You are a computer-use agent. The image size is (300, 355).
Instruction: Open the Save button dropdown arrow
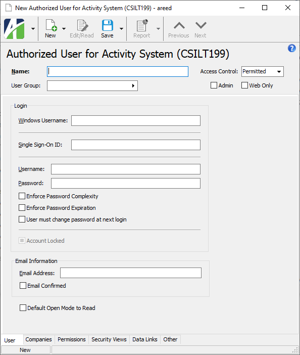pos(121,29)
